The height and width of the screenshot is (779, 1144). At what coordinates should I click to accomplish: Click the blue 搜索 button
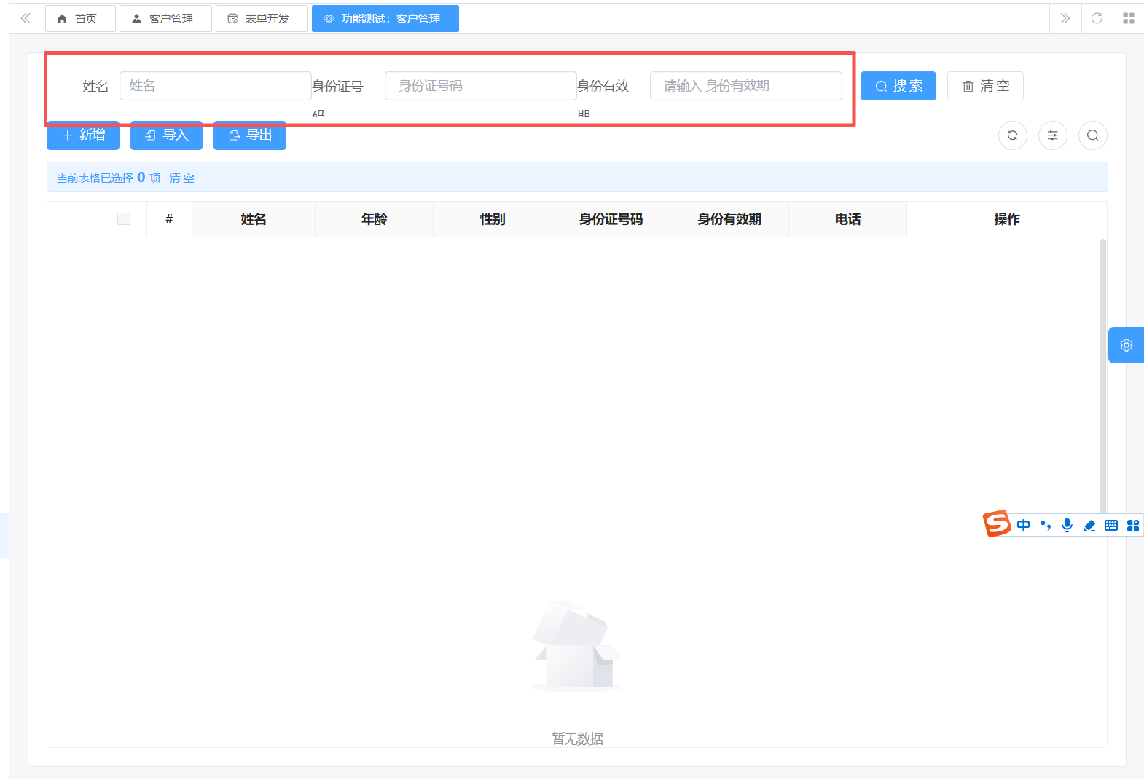click(x=898, y=86)
